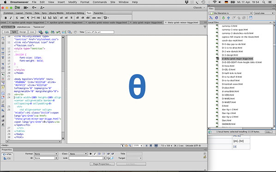The image size is (276, 172).
Task: Refresh the Files panel list
Action: [x=216, y=18]
